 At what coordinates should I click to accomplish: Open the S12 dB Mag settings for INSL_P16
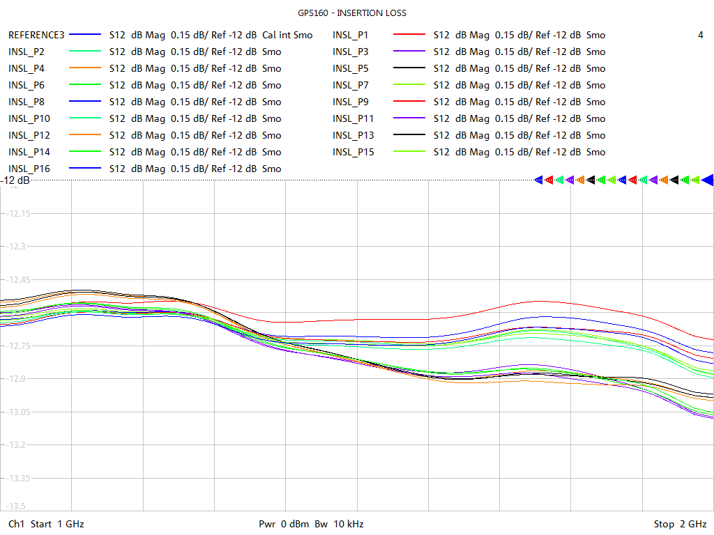[x=195, y=169]
